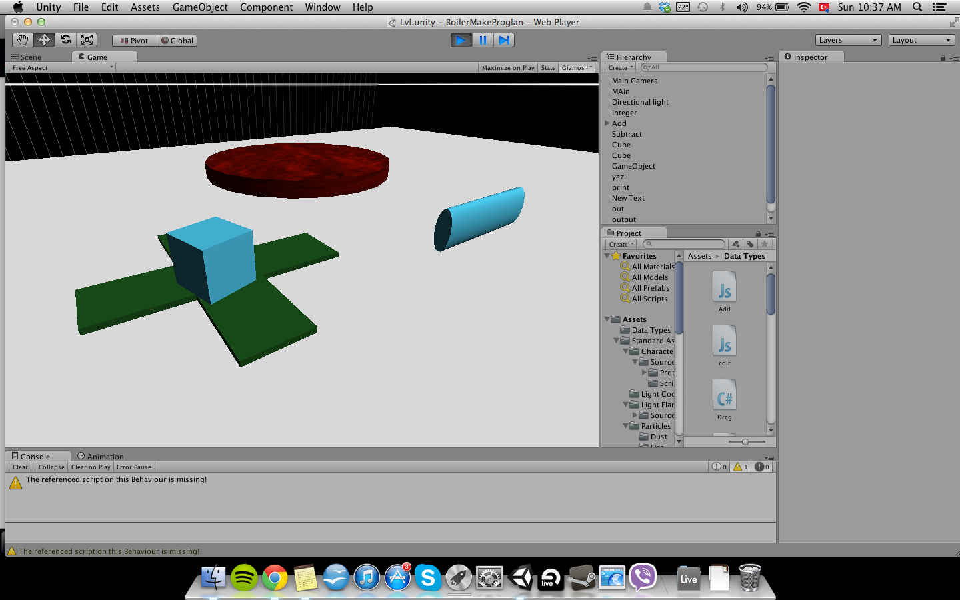Select the Drag C# script asset
This screenshot has height=600, width=960.
coord(725,399)
